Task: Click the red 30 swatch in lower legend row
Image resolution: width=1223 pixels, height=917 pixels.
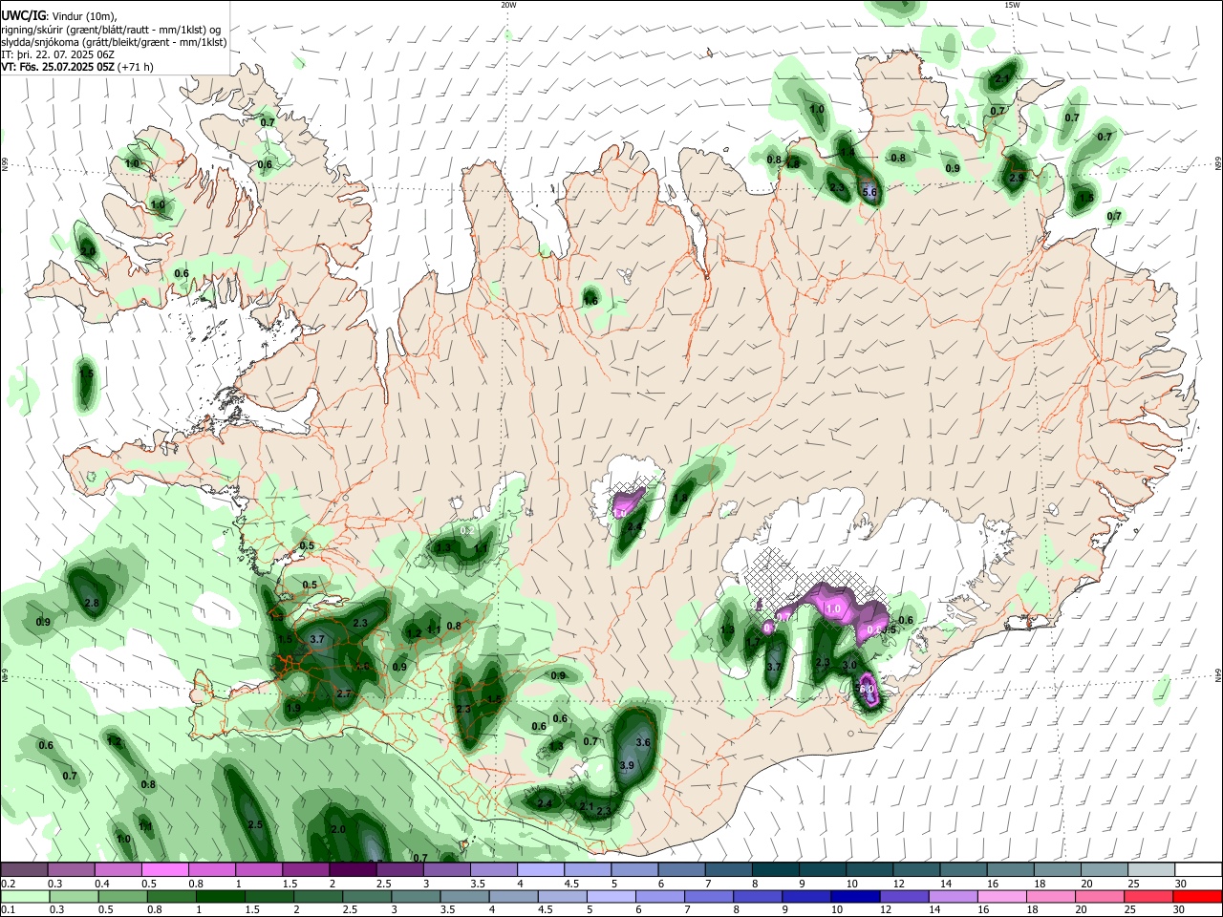Action: pos(1197,896)
